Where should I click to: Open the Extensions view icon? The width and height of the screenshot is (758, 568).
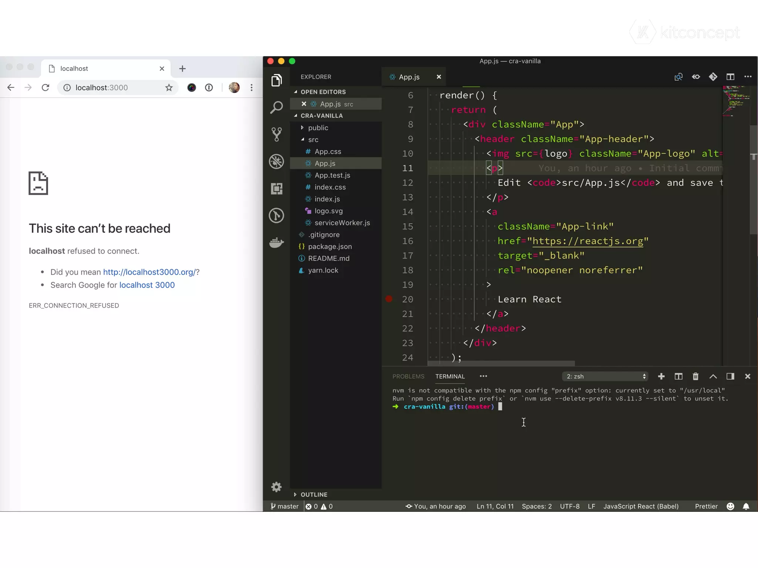point(276,189)
